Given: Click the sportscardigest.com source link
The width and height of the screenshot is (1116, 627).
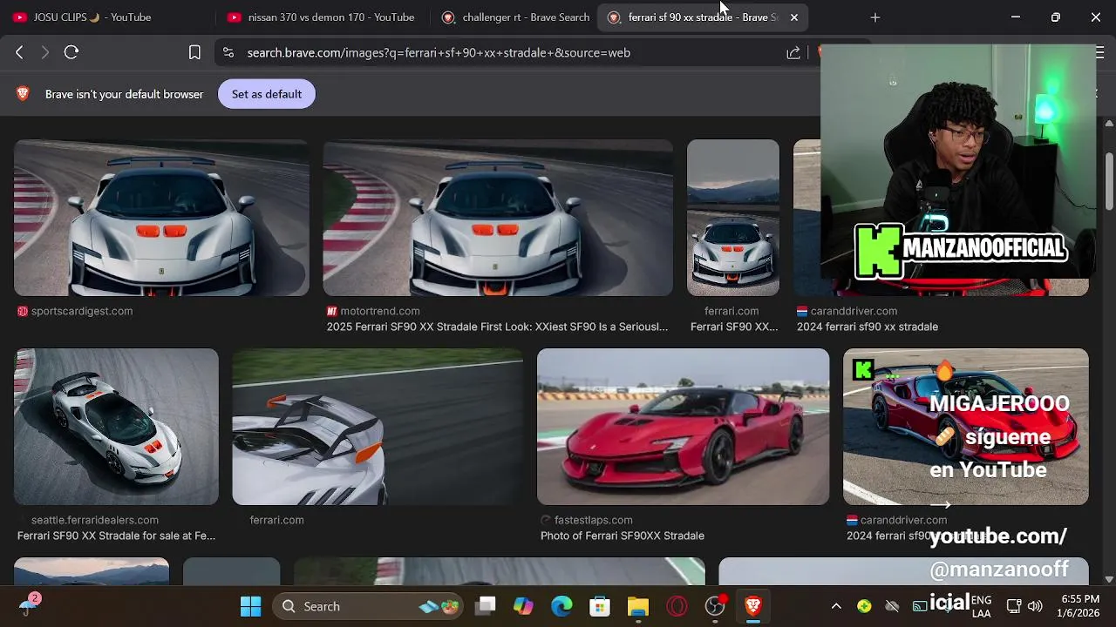Looking at the screenshot, I should coord(82,311).
